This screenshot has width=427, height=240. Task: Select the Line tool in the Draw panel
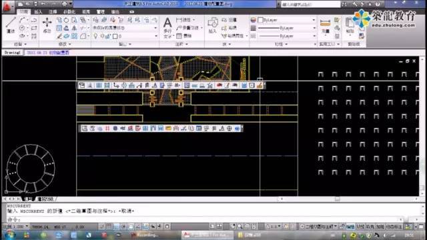coord(11,25)
